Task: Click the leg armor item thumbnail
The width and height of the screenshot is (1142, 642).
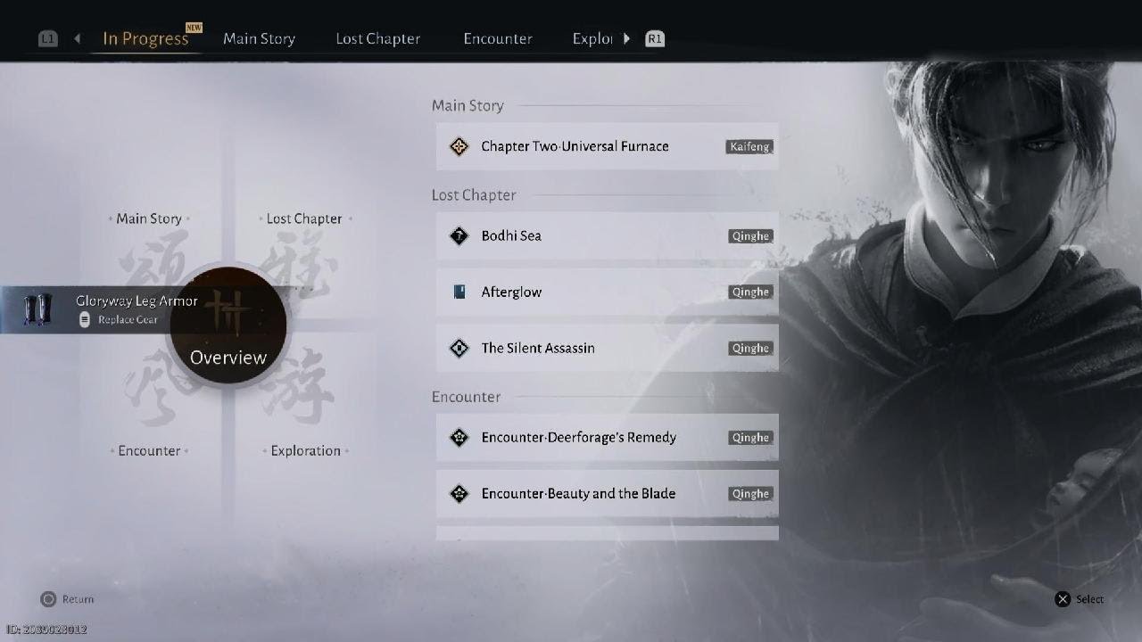Action: (37, 309)
